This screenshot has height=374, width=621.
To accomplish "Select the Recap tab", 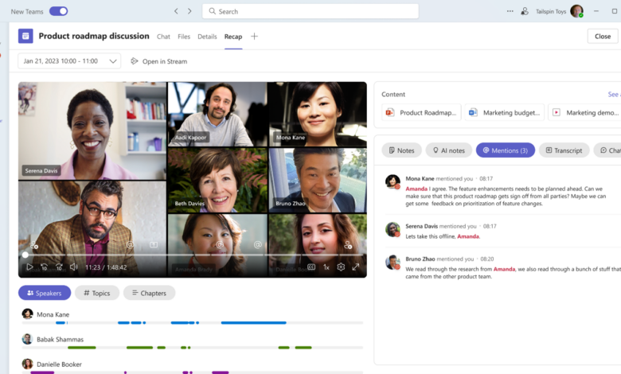I will 233,37.
